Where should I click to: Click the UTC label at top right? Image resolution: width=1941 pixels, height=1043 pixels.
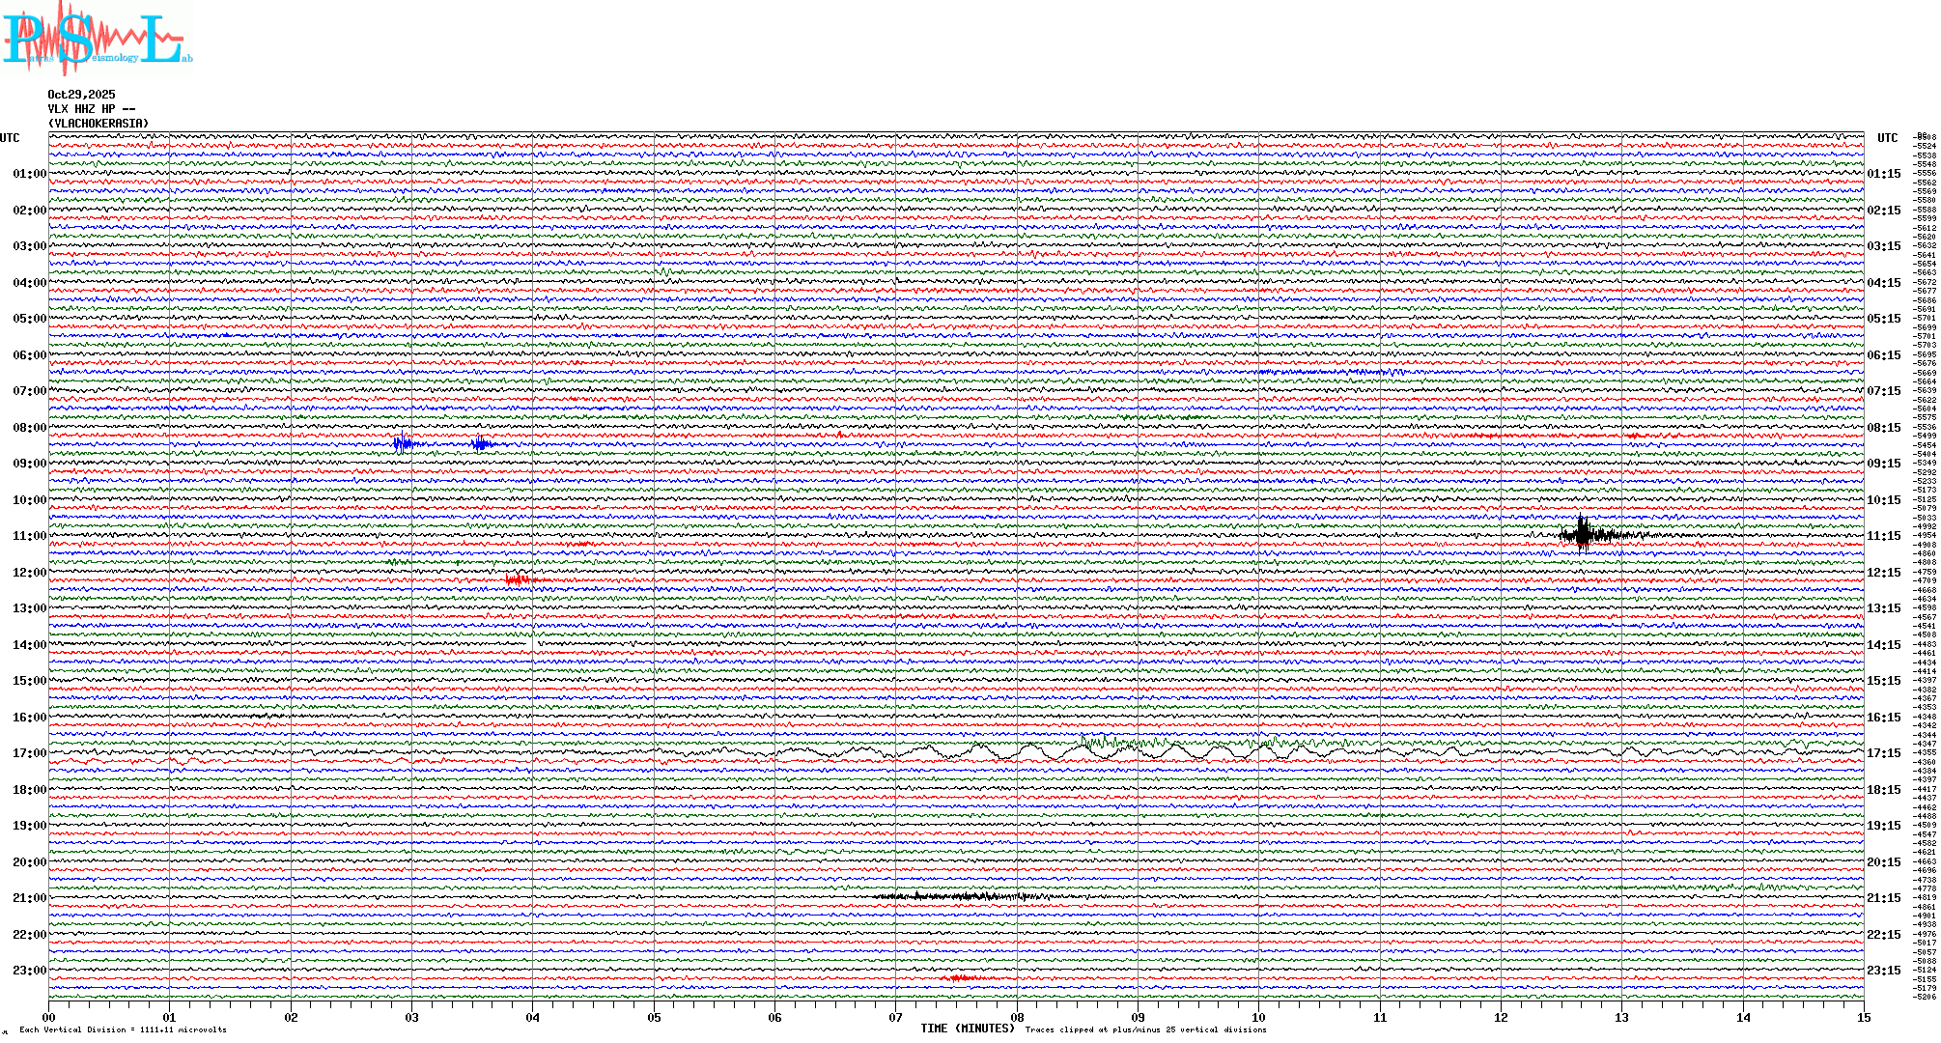1887,138
